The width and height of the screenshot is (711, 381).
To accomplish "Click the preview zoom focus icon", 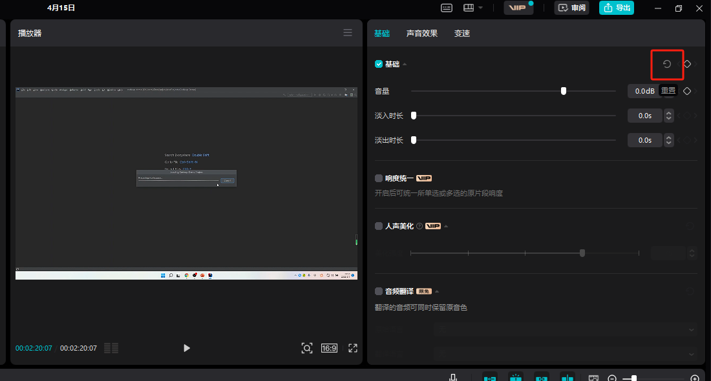I will click(307, 348).
